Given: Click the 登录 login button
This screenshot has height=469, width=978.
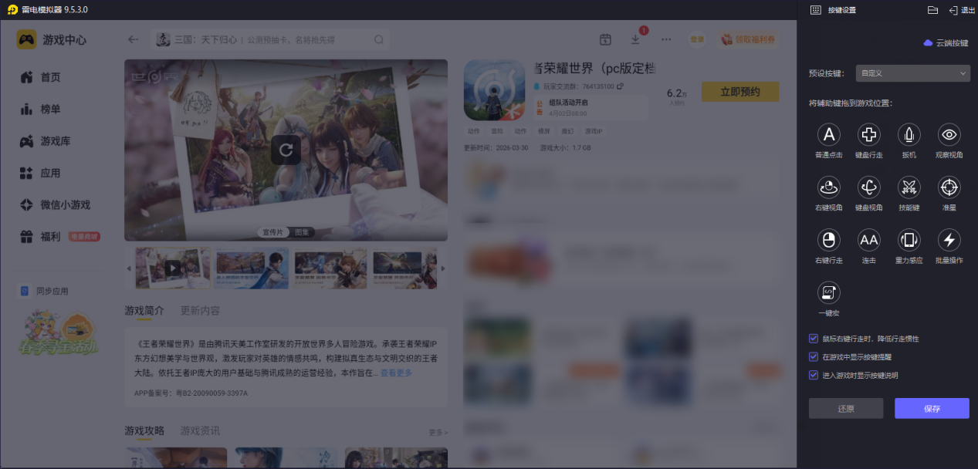Looking at the screenshot, I should pyautogui.click(x=697, y=39).
